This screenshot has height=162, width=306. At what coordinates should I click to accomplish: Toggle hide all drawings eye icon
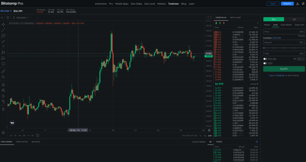tap(3, 101)
